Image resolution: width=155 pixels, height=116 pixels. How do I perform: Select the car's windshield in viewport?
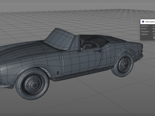(x=59, y=39)
